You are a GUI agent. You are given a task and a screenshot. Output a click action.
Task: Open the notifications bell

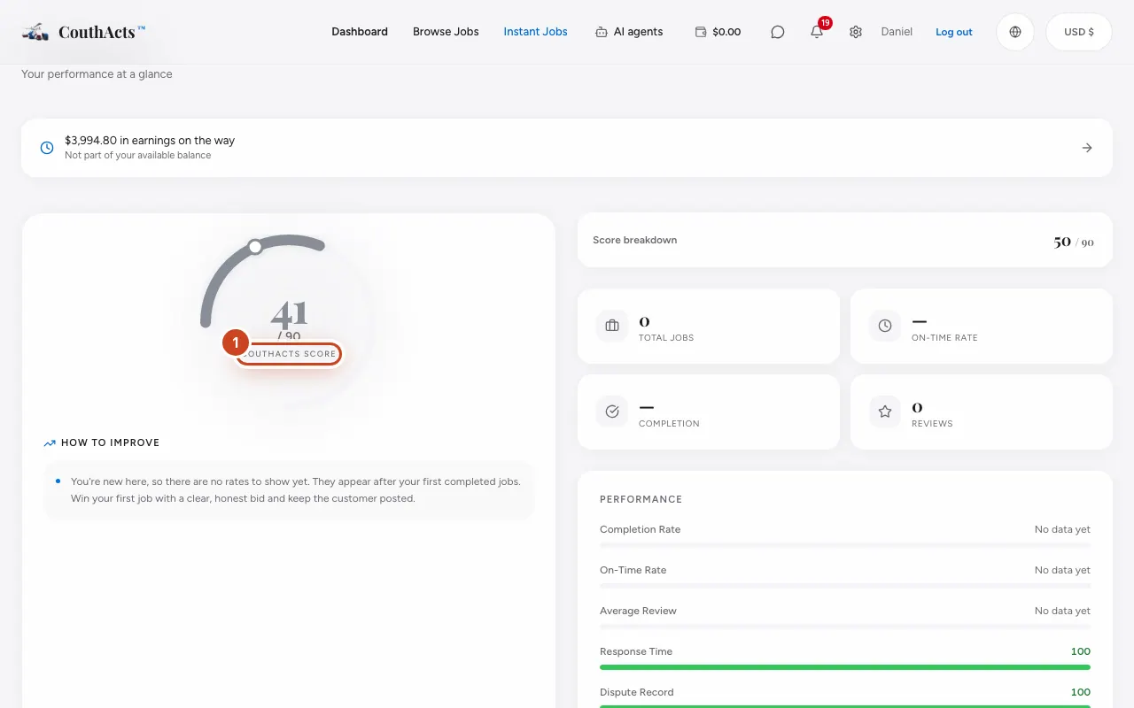[817, 32]
